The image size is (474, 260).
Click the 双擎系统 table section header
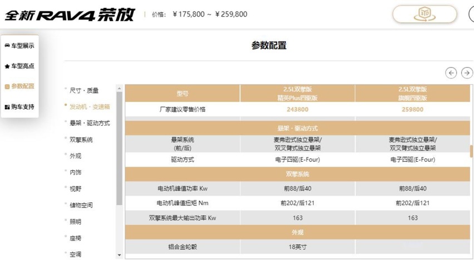[298, 174]
